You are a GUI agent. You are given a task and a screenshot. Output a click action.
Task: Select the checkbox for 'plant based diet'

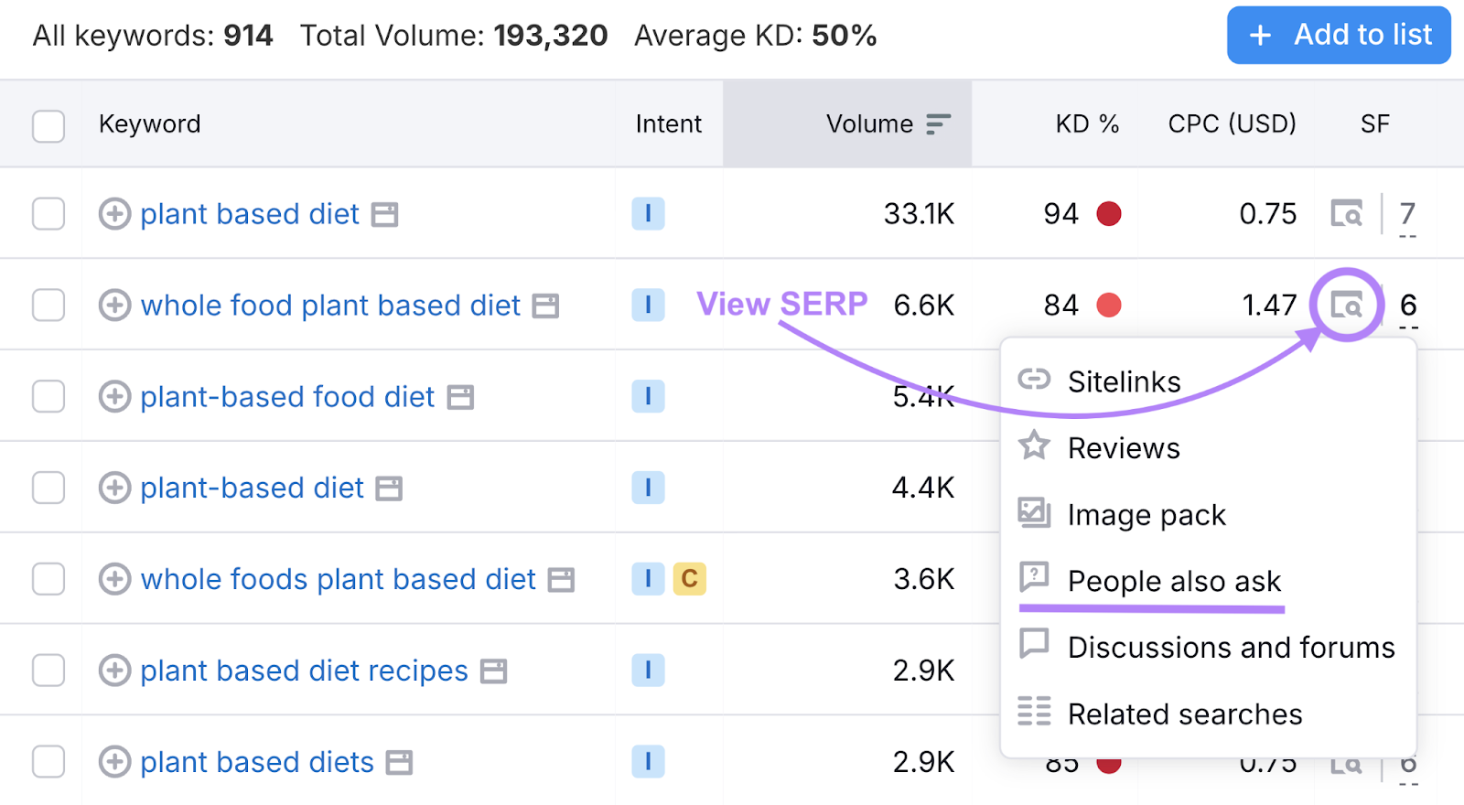pyautogui.click(x=48, y=213)
